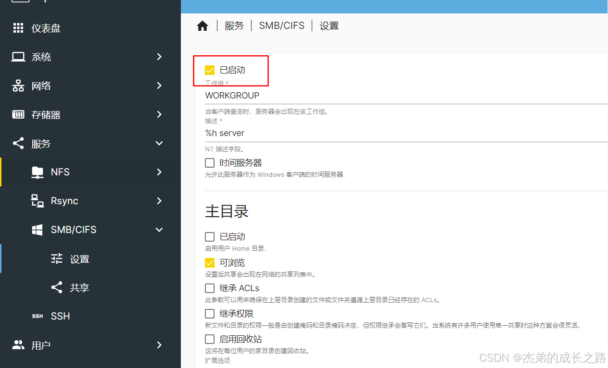The width and height of the screenshot is (608, 368).
Task: Uncheck the top 已启动 SMB enabled checkbox
Action: tap(210, 70)
